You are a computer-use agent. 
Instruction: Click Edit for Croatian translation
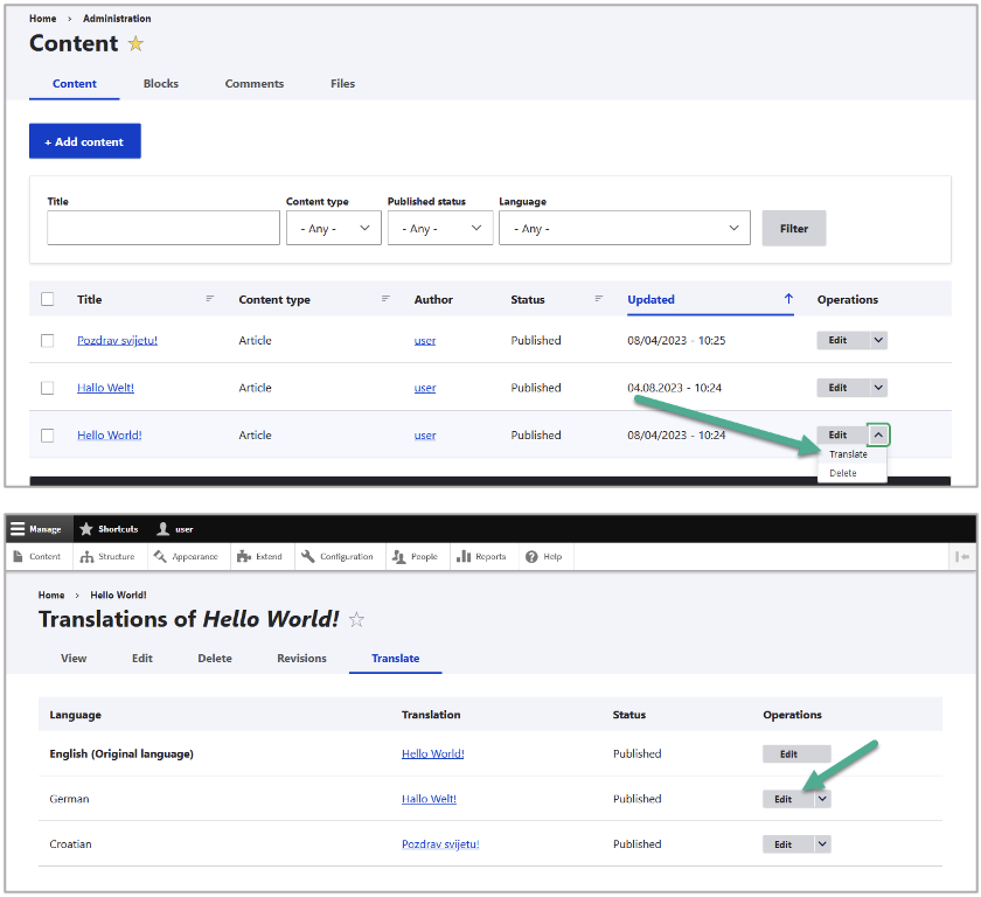pos(788,844)
